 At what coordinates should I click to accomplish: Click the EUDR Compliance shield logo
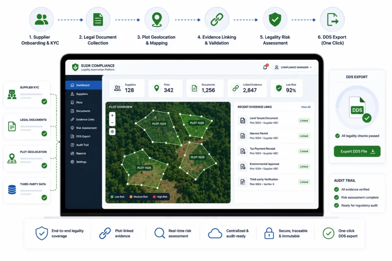[x=75, y=67]
